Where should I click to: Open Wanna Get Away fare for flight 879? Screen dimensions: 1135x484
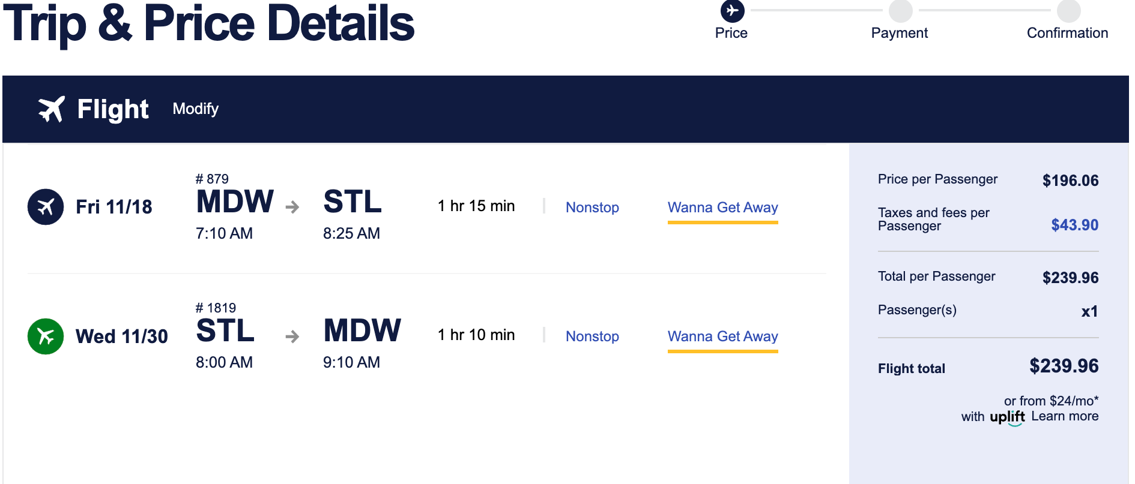[722, 208]
